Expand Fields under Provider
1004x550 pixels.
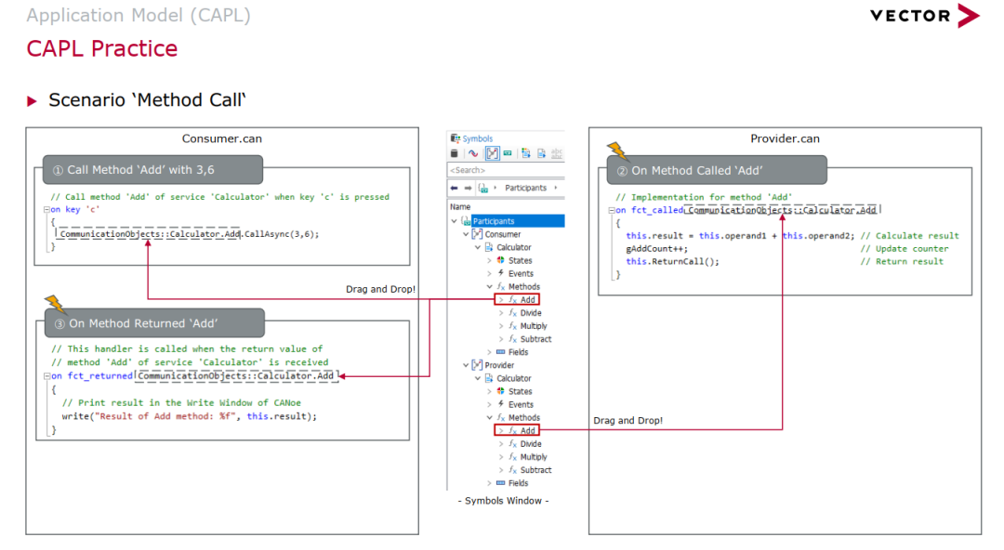489,483
